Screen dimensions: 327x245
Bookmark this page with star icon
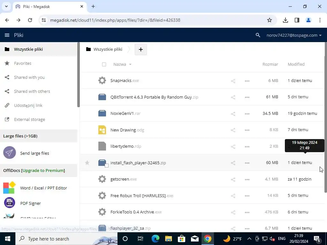(270, 20)
